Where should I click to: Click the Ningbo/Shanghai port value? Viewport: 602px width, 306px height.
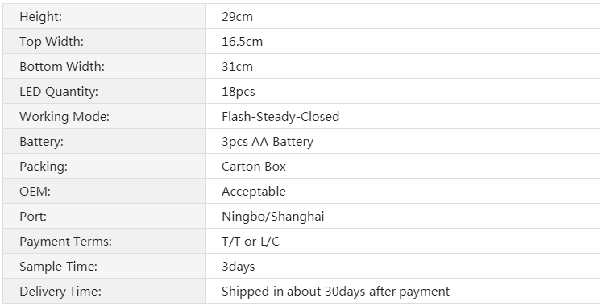click(273, 217)
